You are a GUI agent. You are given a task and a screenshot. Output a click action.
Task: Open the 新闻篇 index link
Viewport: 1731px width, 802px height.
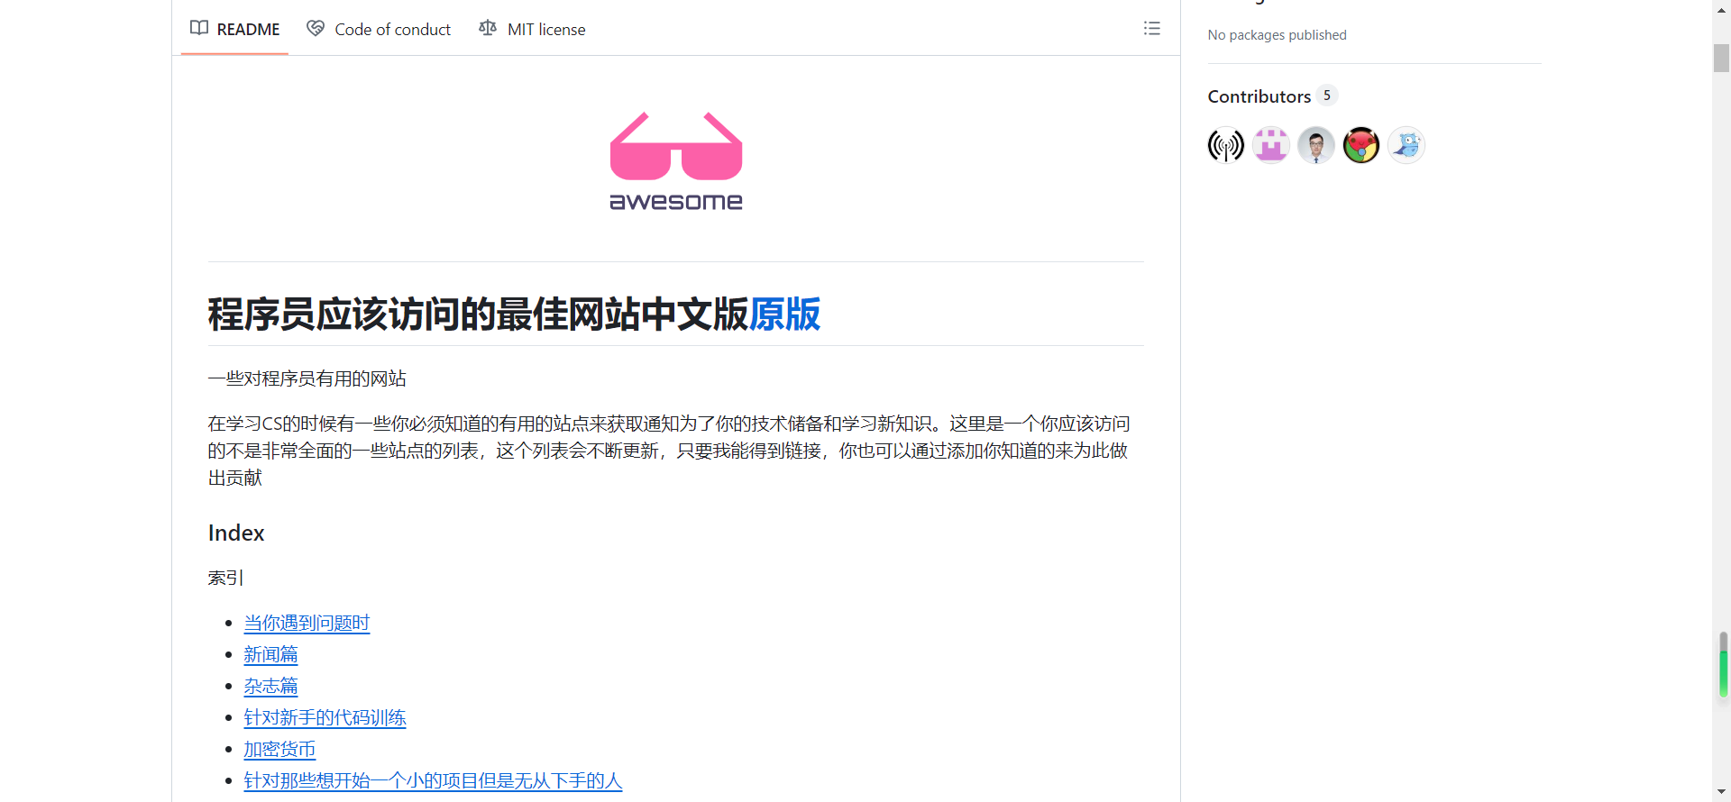tap(270, 654)
